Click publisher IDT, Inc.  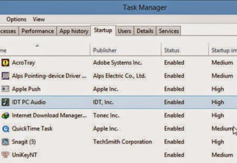click(x=103, y=102)
